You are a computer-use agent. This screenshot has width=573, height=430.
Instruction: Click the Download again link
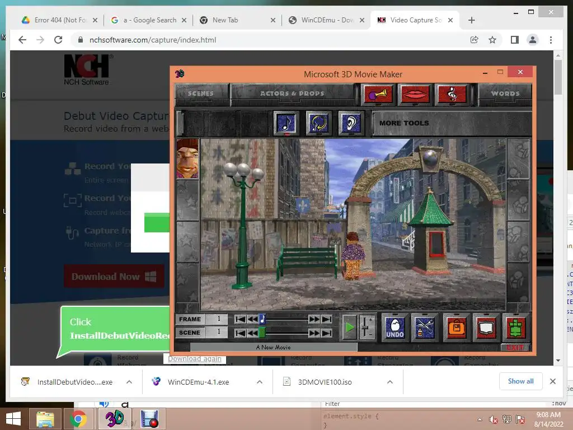tap(194, 359)
